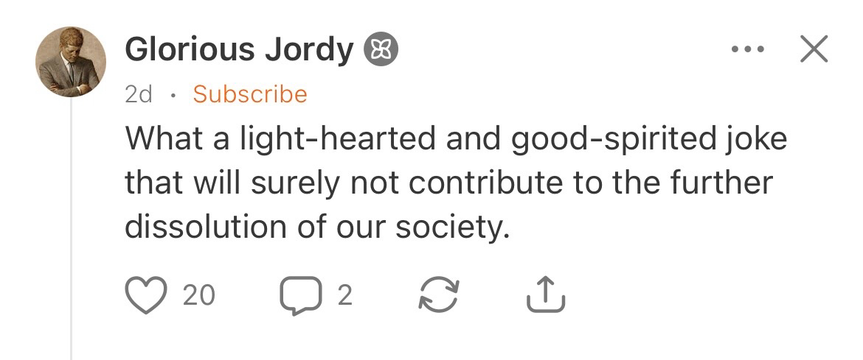Click the 2d timestamp

[139, 94]
